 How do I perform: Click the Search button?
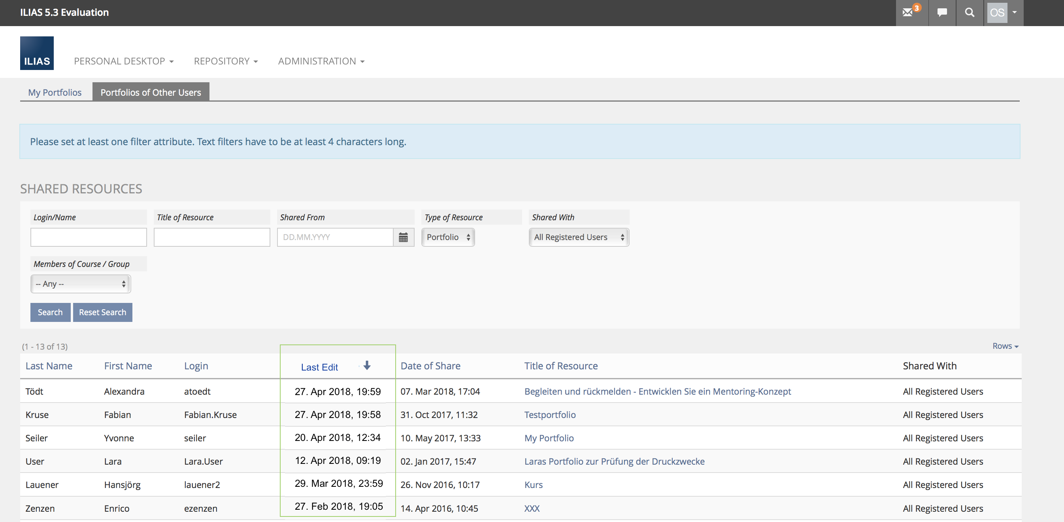point(50,312)
